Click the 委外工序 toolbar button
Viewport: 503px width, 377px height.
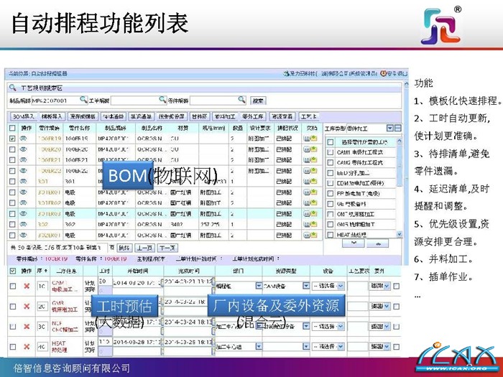tap(253, 116)
